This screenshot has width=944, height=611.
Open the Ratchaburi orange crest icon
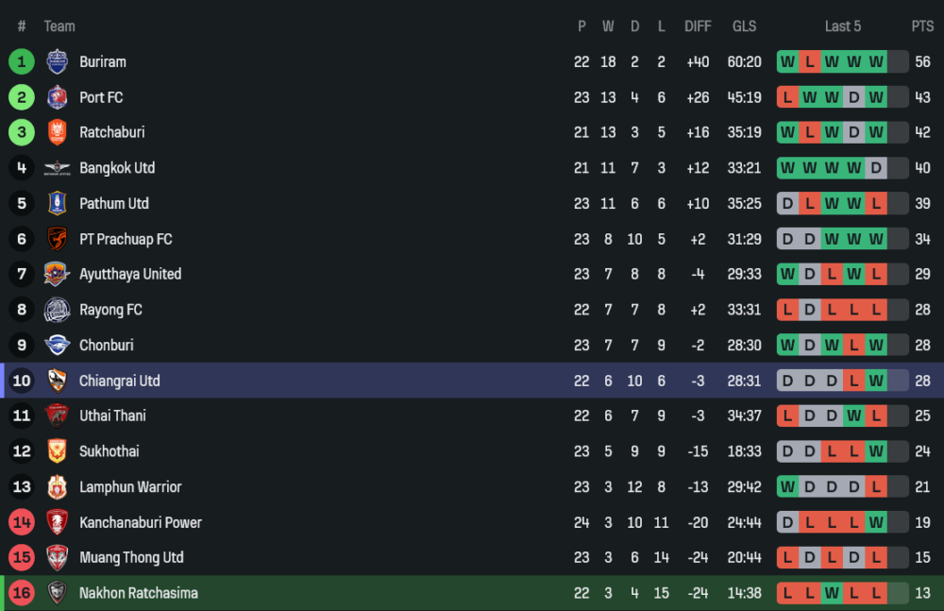57,133
